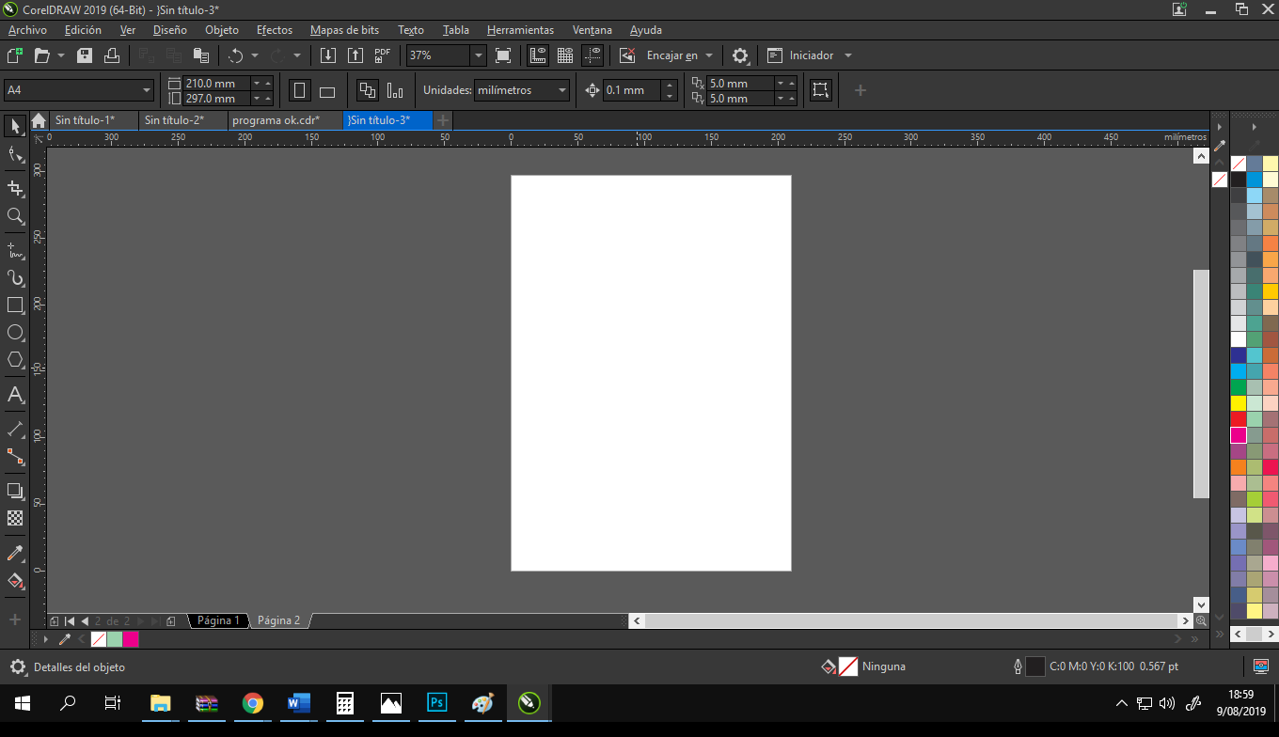Activate the Crop tool
The image size is (1279, 737).
15,189
